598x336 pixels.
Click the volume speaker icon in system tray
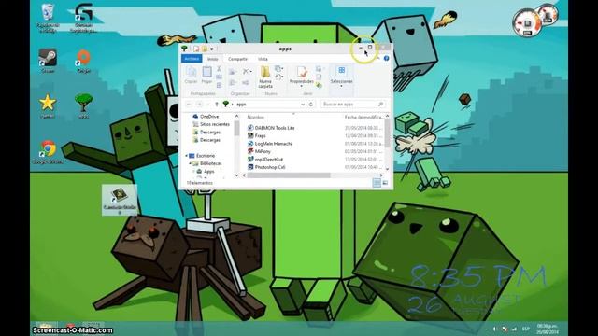[495, 329]
